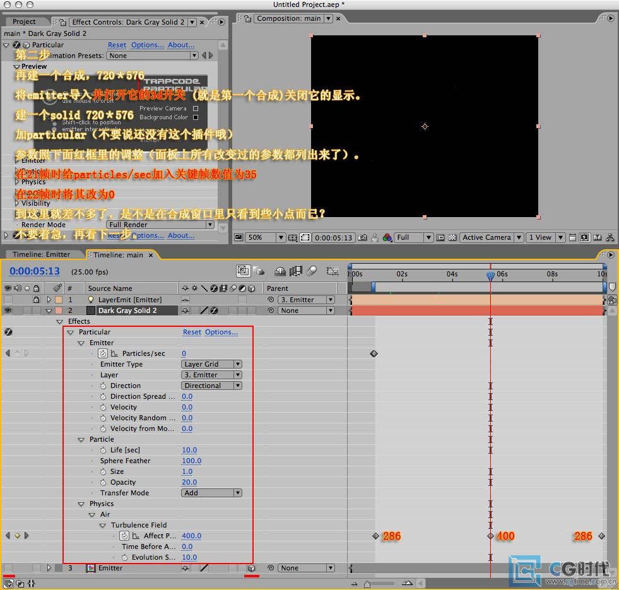Go to previous Affect Position keyframe
Viewport: 619px width, 590px height.
(8, 536)
